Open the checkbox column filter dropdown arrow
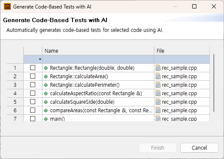This screenshot has height=159, width=224. [40, 59]
